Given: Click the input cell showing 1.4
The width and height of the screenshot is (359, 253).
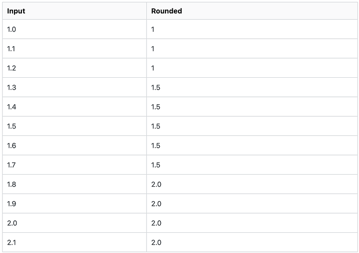Looking at the screenshot, I should pos(11,107).
